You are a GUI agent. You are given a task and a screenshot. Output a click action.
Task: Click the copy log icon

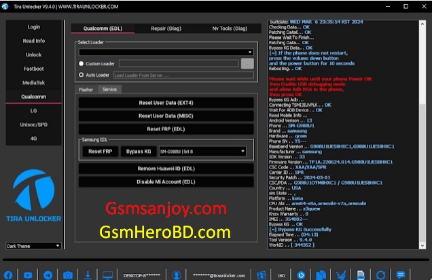pos(321,275)
